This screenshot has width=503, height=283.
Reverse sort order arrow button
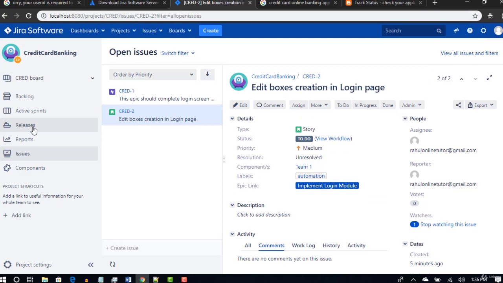tap(207, 74)
